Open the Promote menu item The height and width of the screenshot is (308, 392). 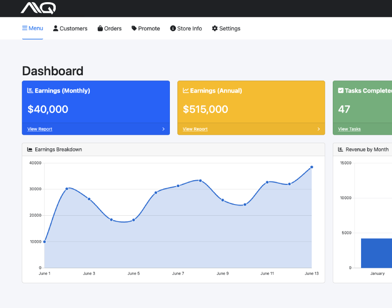[x=145, y=28]
